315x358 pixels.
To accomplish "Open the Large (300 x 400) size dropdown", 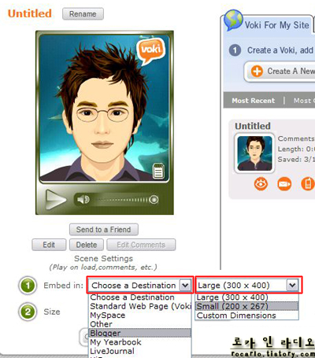I will [x=248, y=285].
